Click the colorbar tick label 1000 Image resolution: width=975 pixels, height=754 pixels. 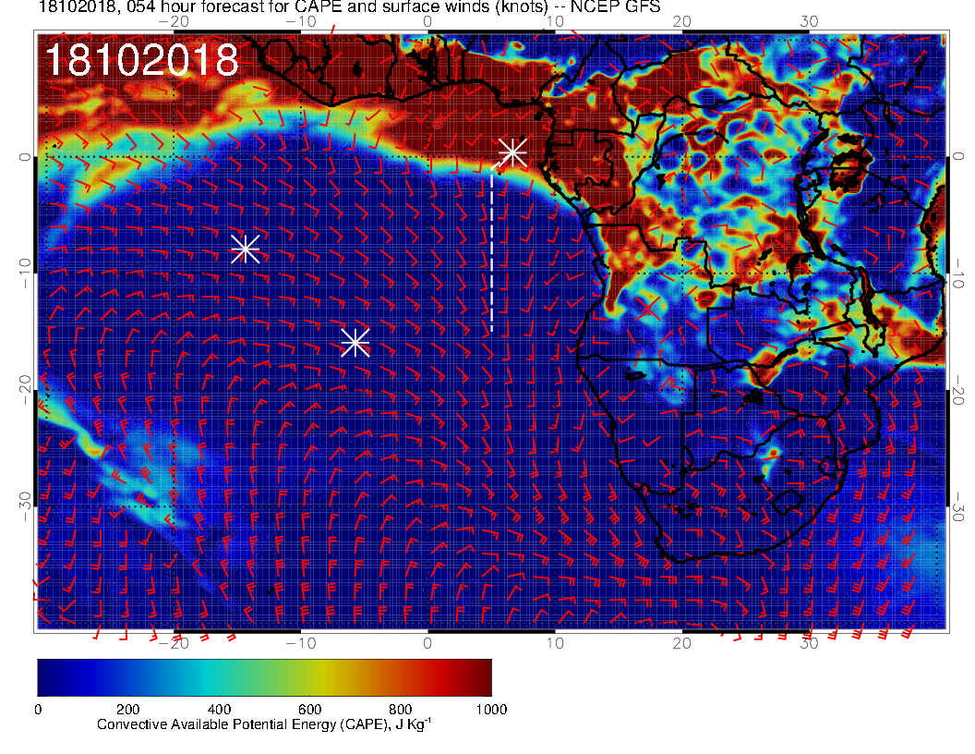(x=491, y=710)
